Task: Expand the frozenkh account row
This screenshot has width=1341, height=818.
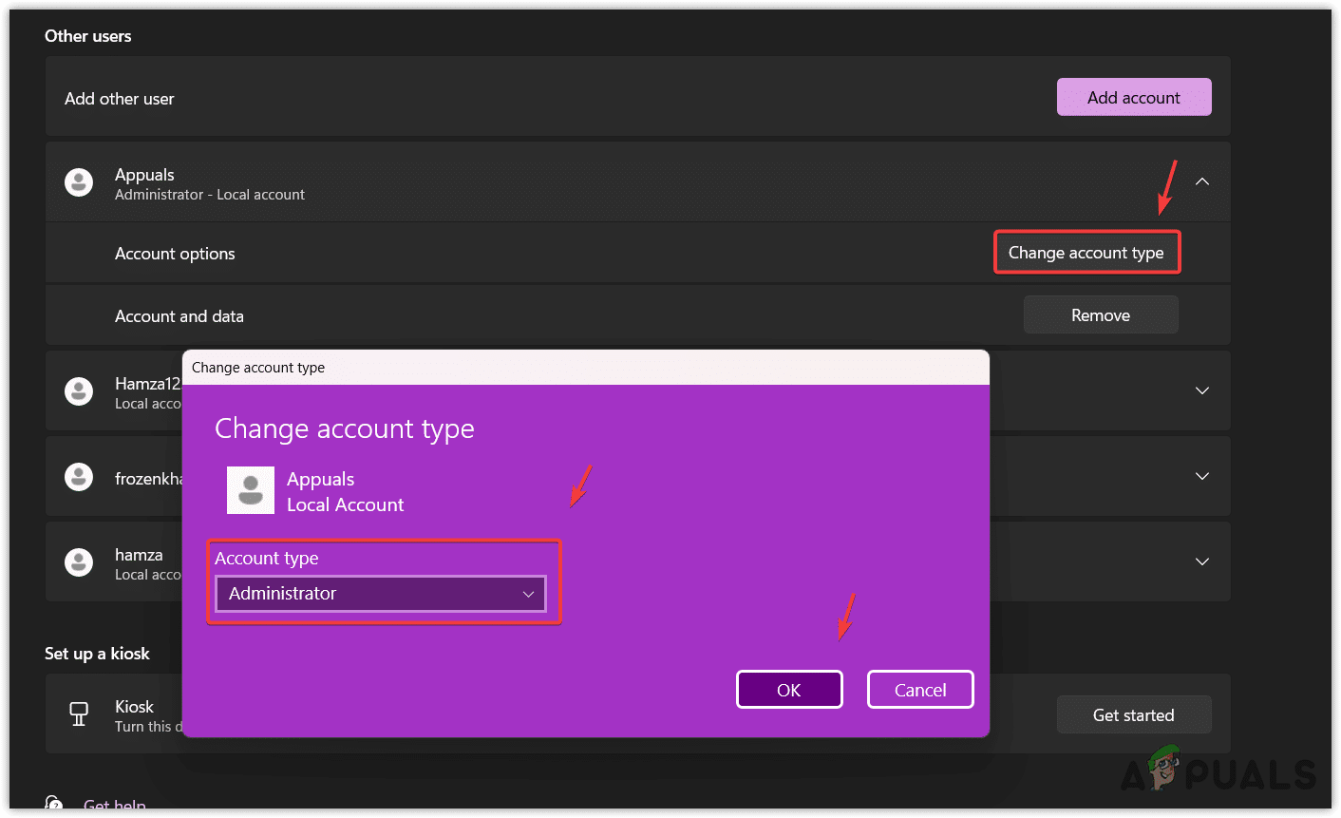Action: point(1201,476)
